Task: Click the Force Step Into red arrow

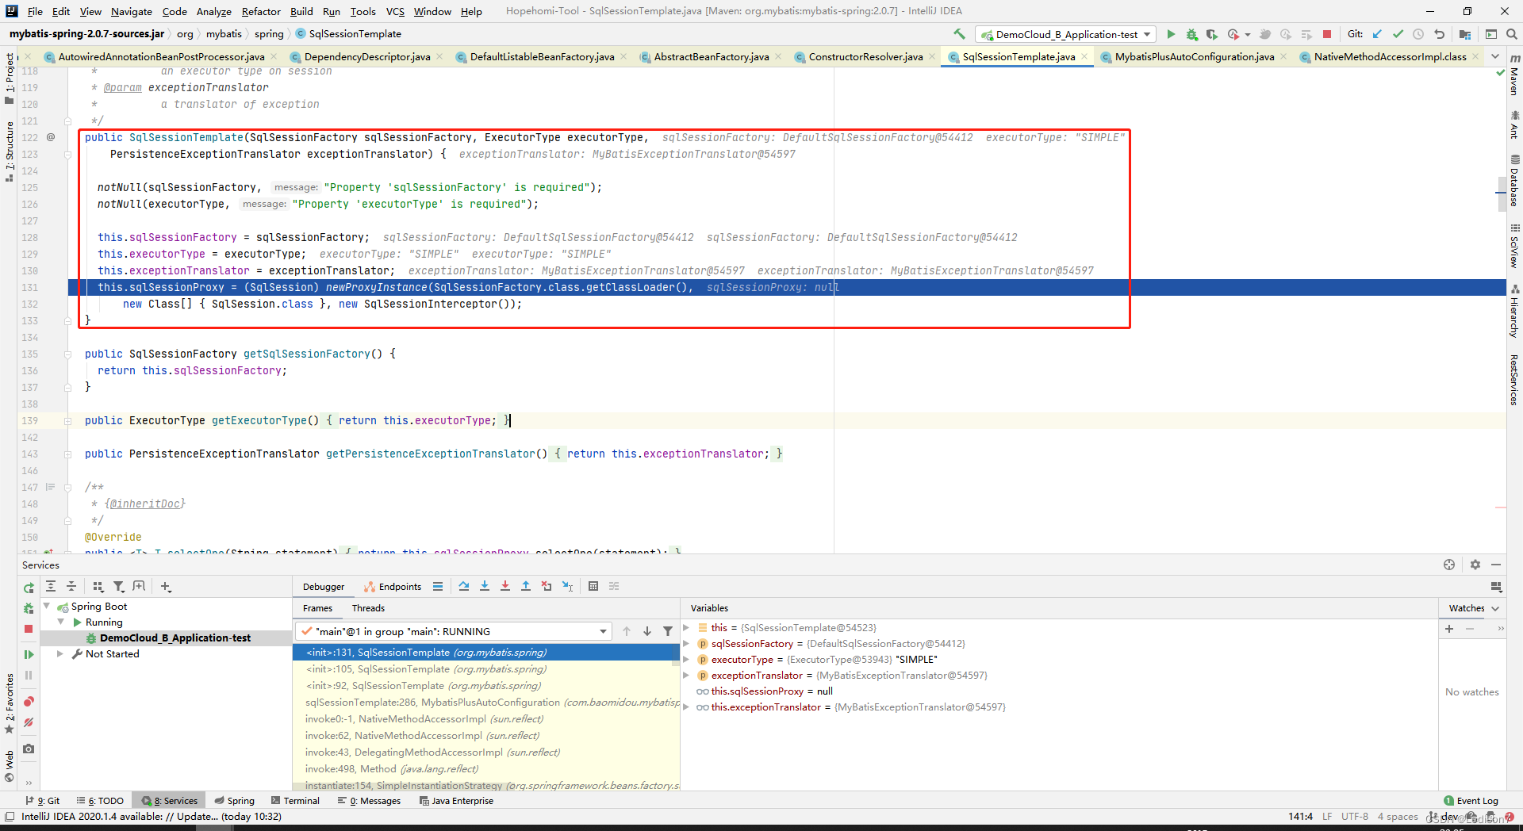Action: (505, 586)
